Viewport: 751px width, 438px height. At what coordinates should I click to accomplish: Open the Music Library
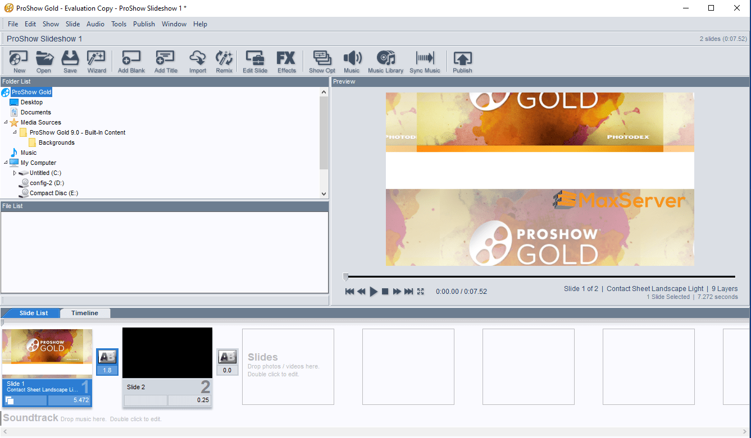click(385, 61)
